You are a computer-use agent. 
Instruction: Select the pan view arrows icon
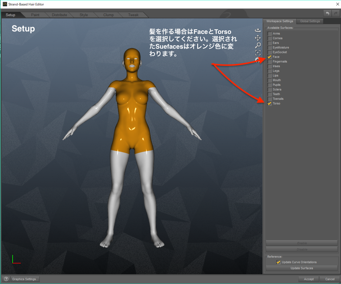click(x=258, y=38)
